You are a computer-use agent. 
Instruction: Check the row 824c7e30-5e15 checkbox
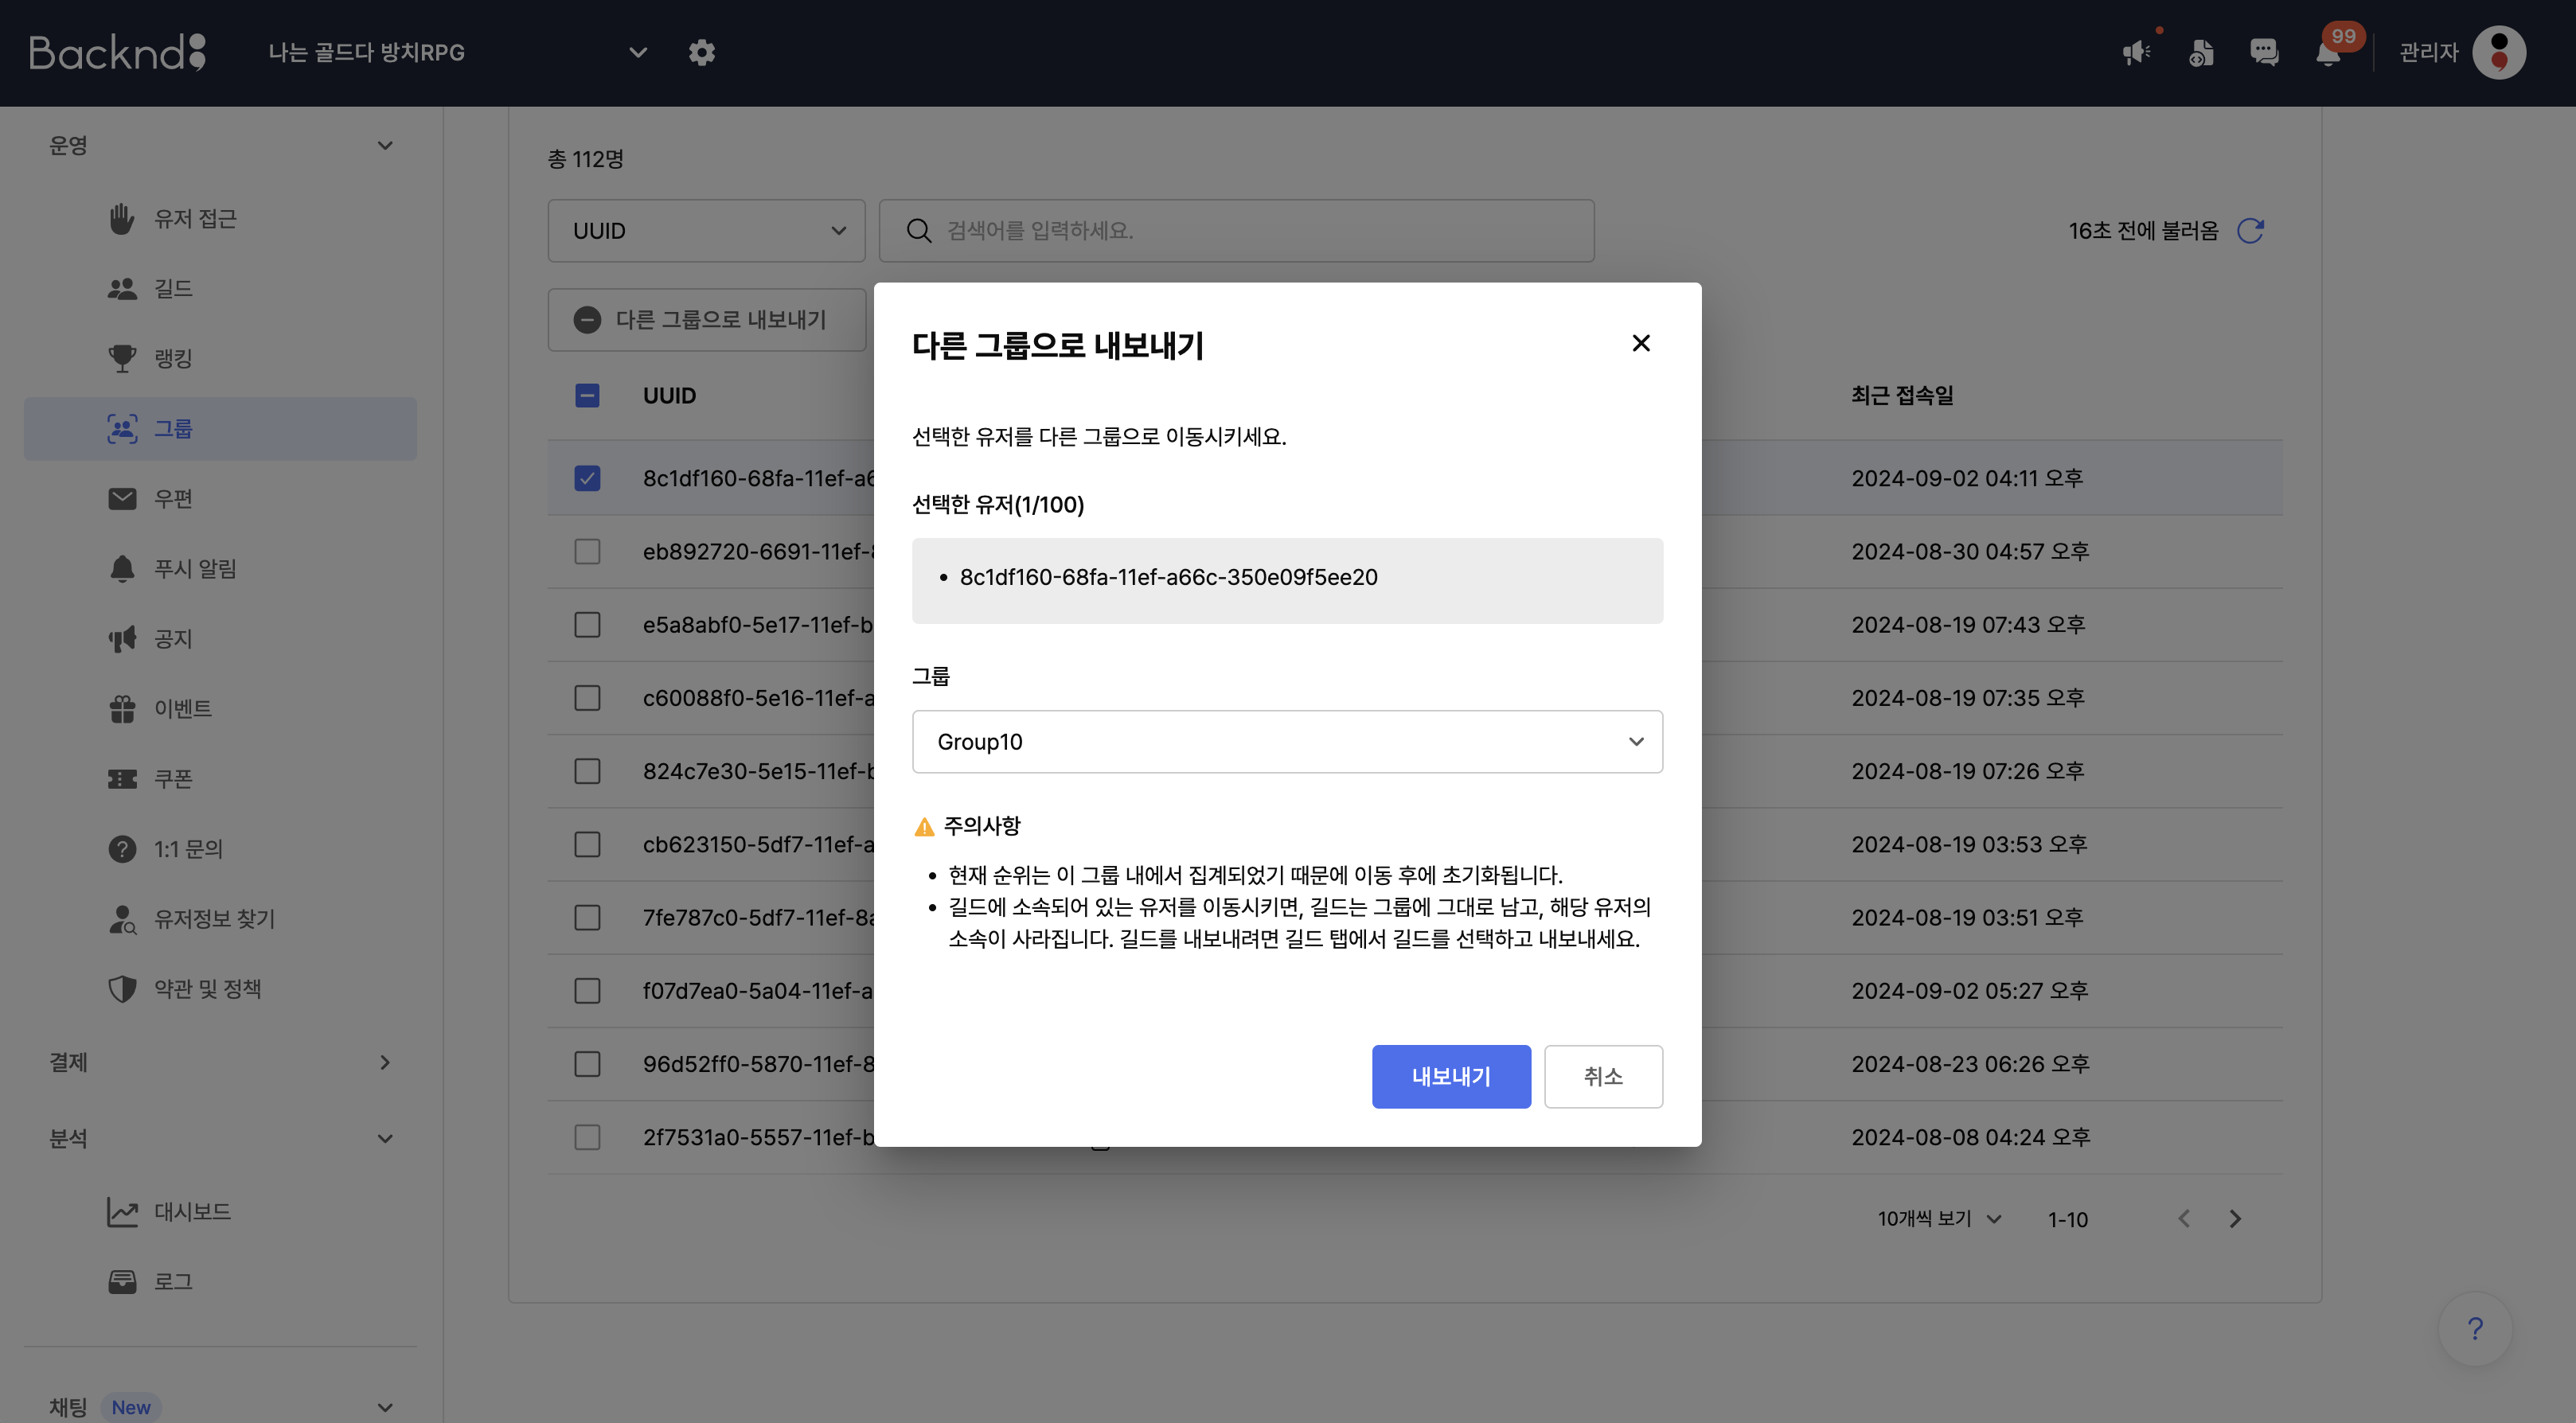pyautogui.click(x=587, y=771)
